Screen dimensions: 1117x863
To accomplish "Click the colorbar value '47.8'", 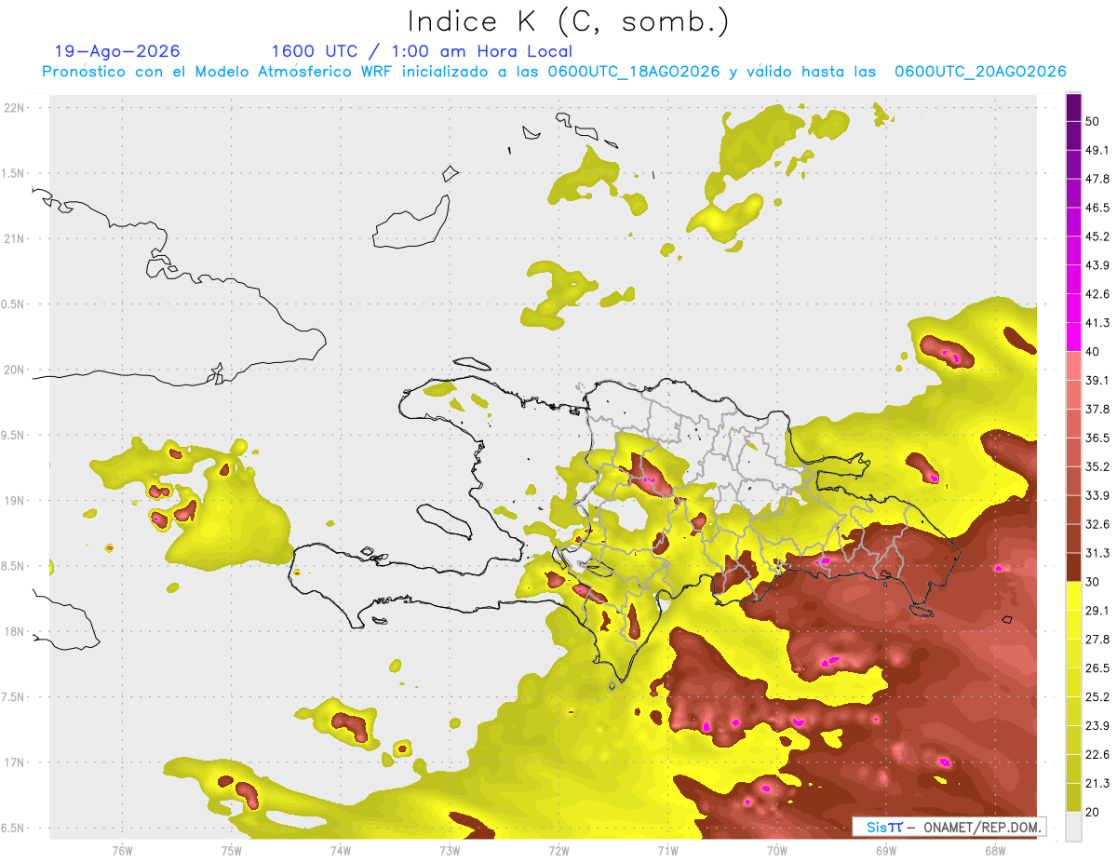I will [x=1097, y=179].
